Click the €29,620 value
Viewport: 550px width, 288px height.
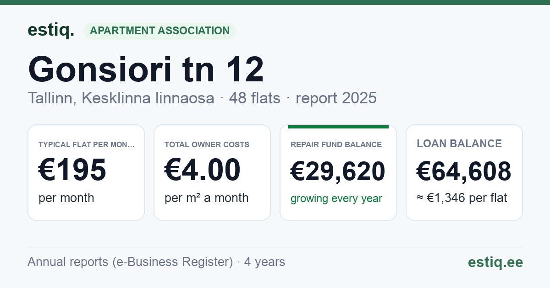point(338,172)
